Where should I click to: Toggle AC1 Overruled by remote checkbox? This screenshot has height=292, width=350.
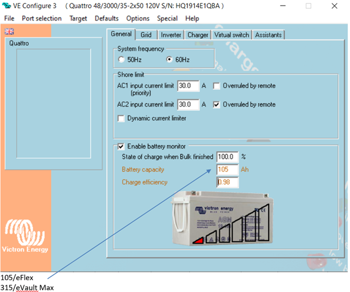coord(217,86)
